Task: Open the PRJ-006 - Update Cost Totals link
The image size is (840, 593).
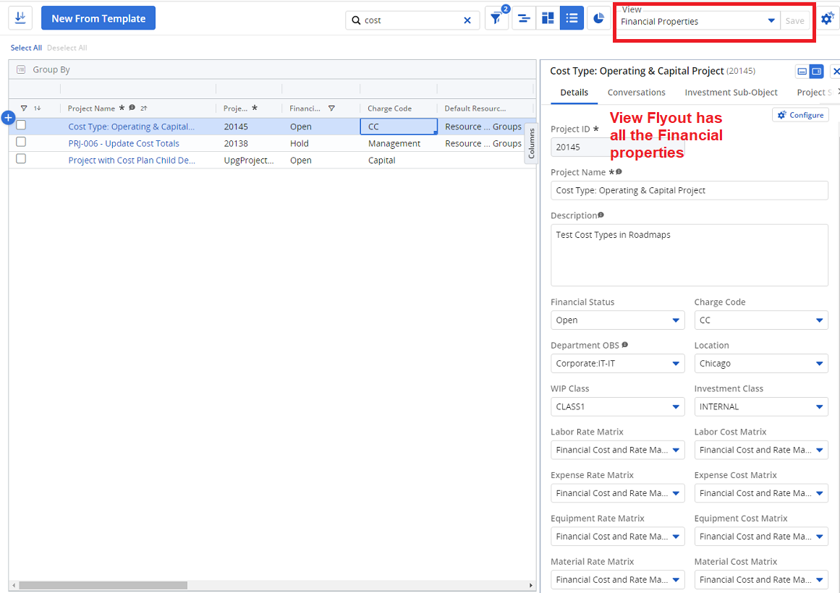Action: point(124,144)
